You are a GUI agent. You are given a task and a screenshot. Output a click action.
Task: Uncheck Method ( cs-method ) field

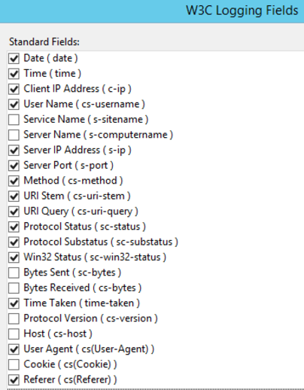tap(14, 181)
